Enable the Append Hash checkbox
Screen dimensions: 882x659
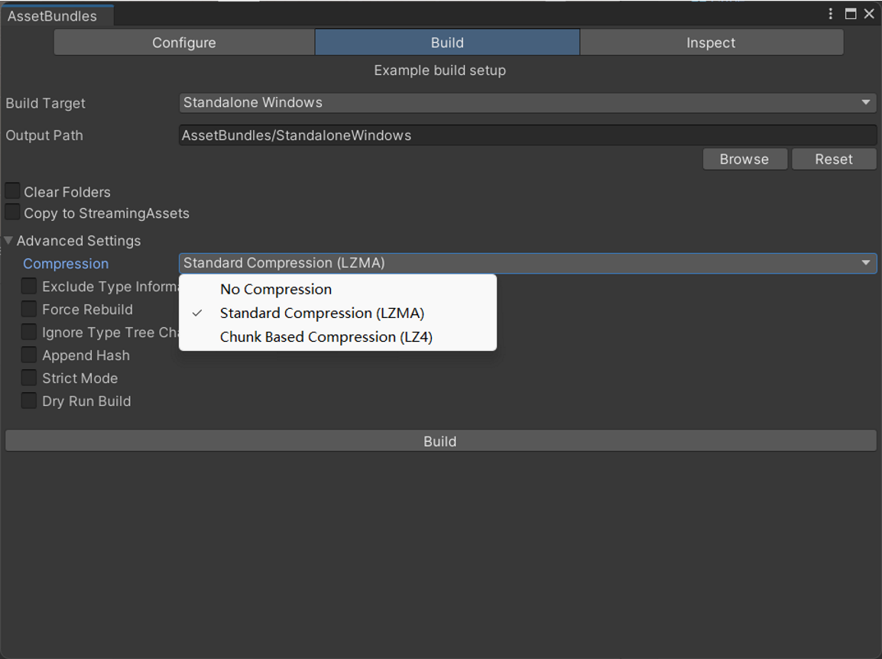(29, 355)
